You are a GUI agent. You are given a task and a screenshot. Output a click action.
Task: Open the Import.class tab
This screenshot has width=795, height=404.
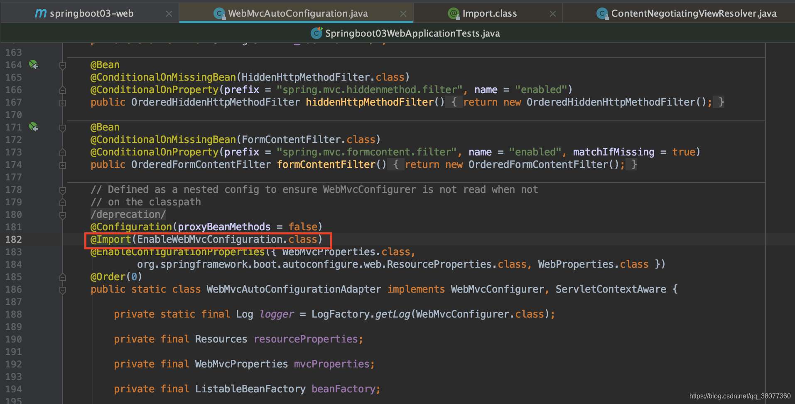(488, 13)
